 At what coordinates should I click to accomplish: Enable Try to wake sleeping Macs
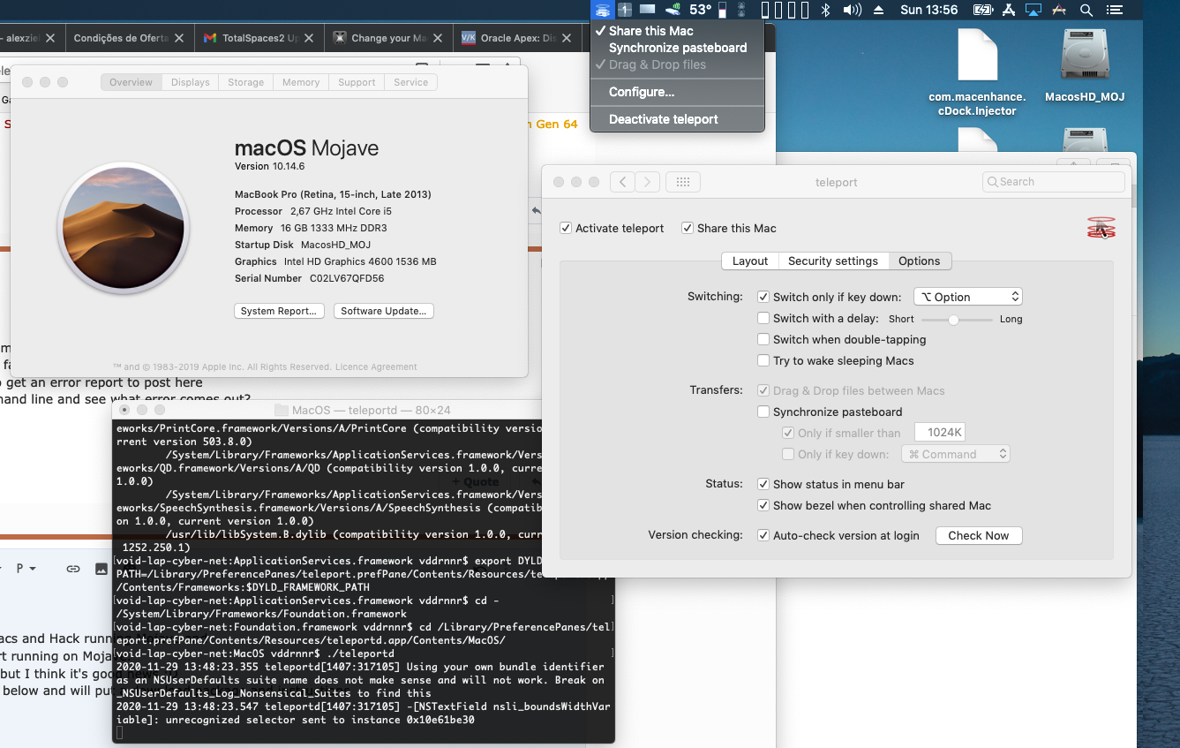pyautogui.click(x=763, y=360)
